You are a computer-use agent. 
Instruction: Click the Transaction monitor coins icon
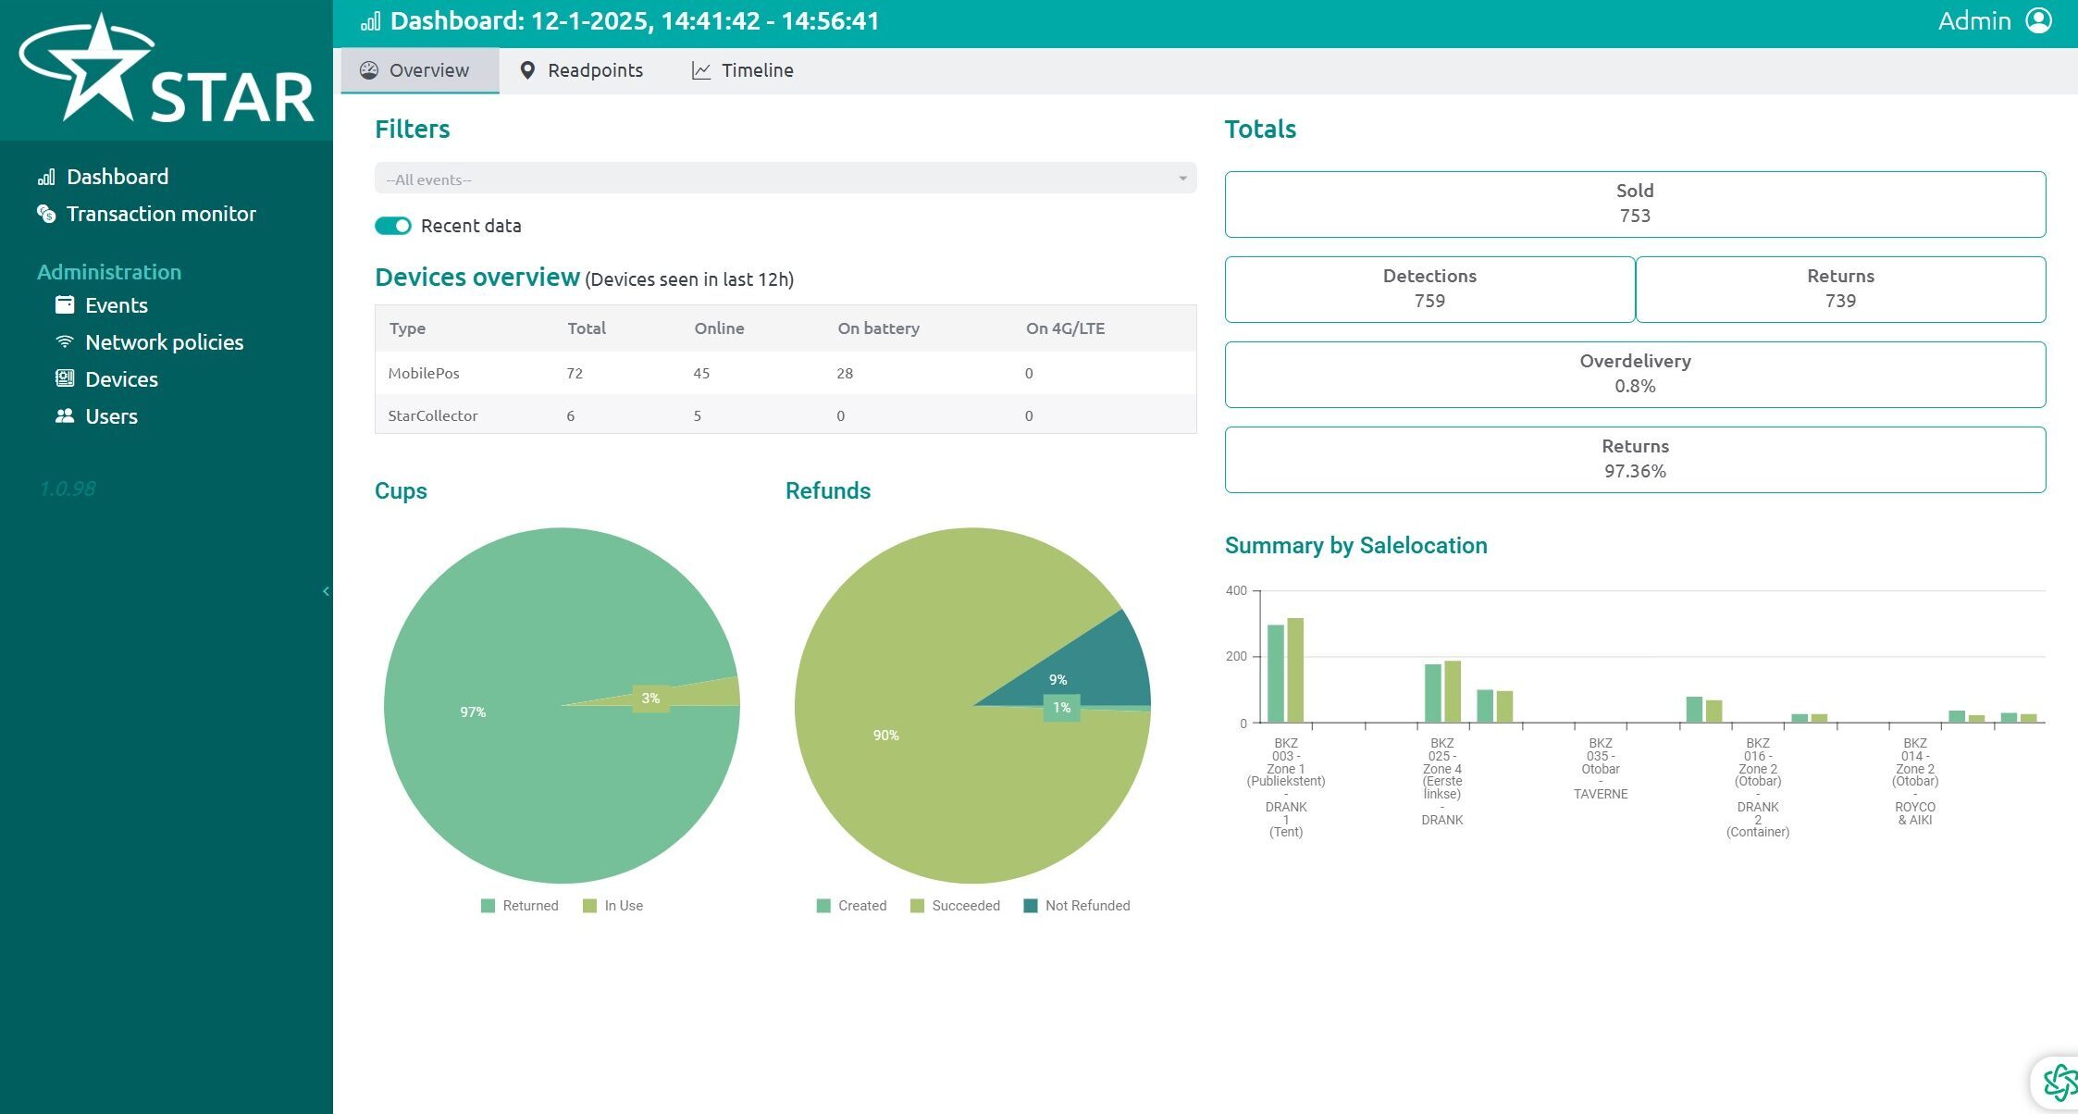(46, 214)
